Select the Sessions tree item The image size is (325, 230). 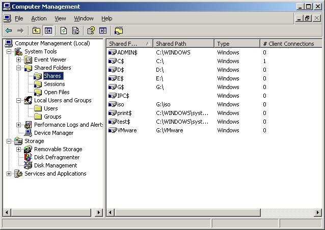[x=55, y=84]
